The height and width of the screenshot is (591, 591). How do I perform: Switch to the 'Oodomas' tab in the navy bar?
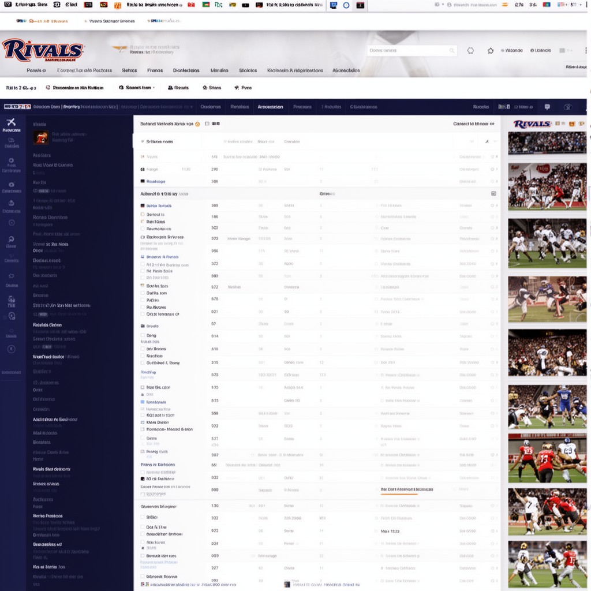pos(211,107)
